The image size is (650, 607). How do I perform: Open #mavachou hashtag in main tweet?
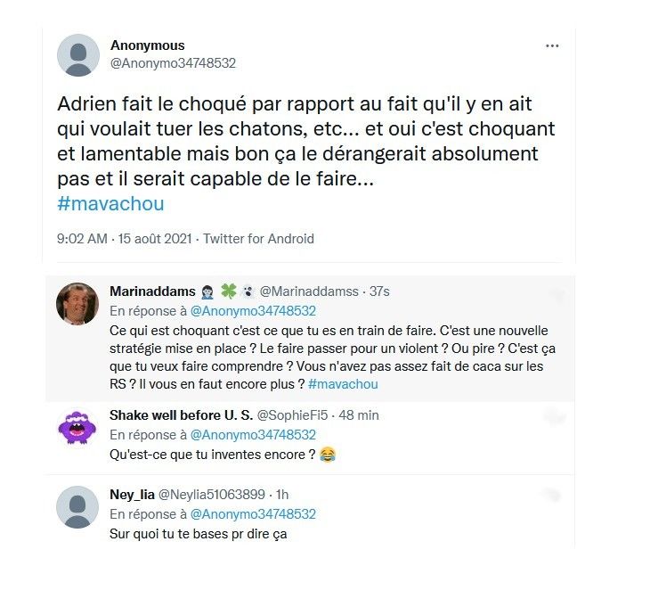[110, 204]
